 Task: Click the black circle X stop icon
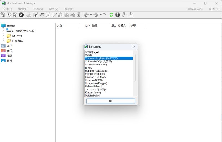[21, 15]
